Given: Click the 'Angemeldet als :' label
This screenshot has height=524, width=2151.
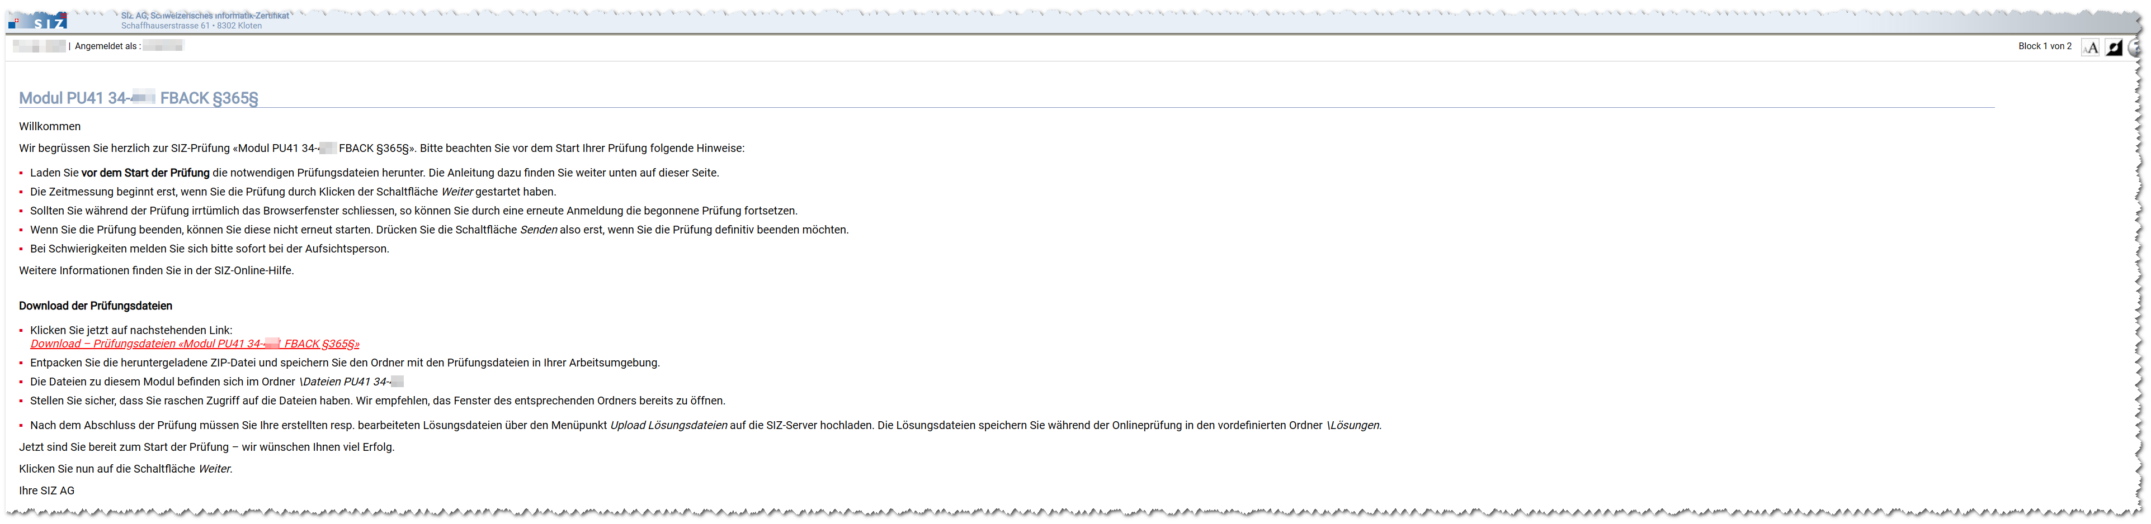Looking at the screenshot, I should (x=108, y=46).
